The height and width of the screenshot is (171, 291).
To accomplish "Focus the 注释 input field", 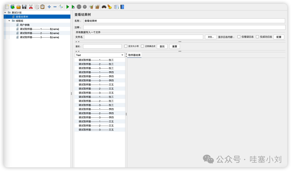I will click(x=184, y=27).
